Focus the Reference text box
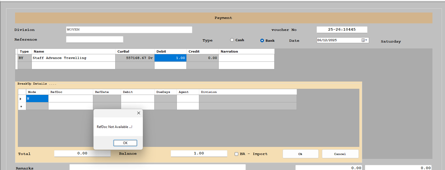Viewport: 445px width, 170px height. [94, 40]
